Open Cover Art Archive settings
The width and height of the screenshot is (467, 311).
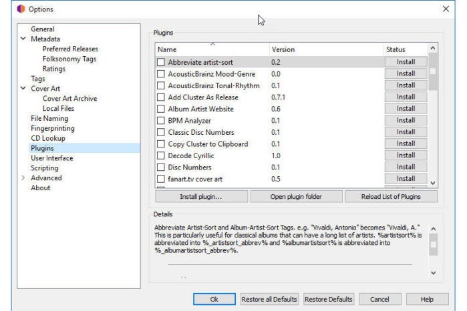click(70, 99)
